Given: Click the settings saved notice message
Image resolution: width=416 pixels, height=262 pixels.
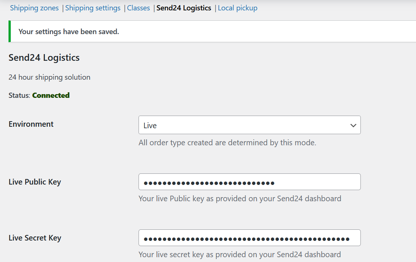Looking at the screenshot, I should tap(69, 31).
